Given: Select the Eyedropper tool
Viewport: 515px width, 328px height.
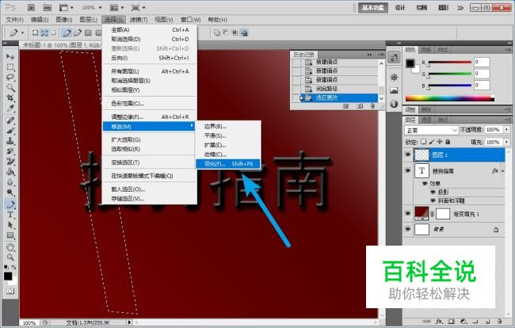Looking at the screenshot, I should [x=10, y=109].
